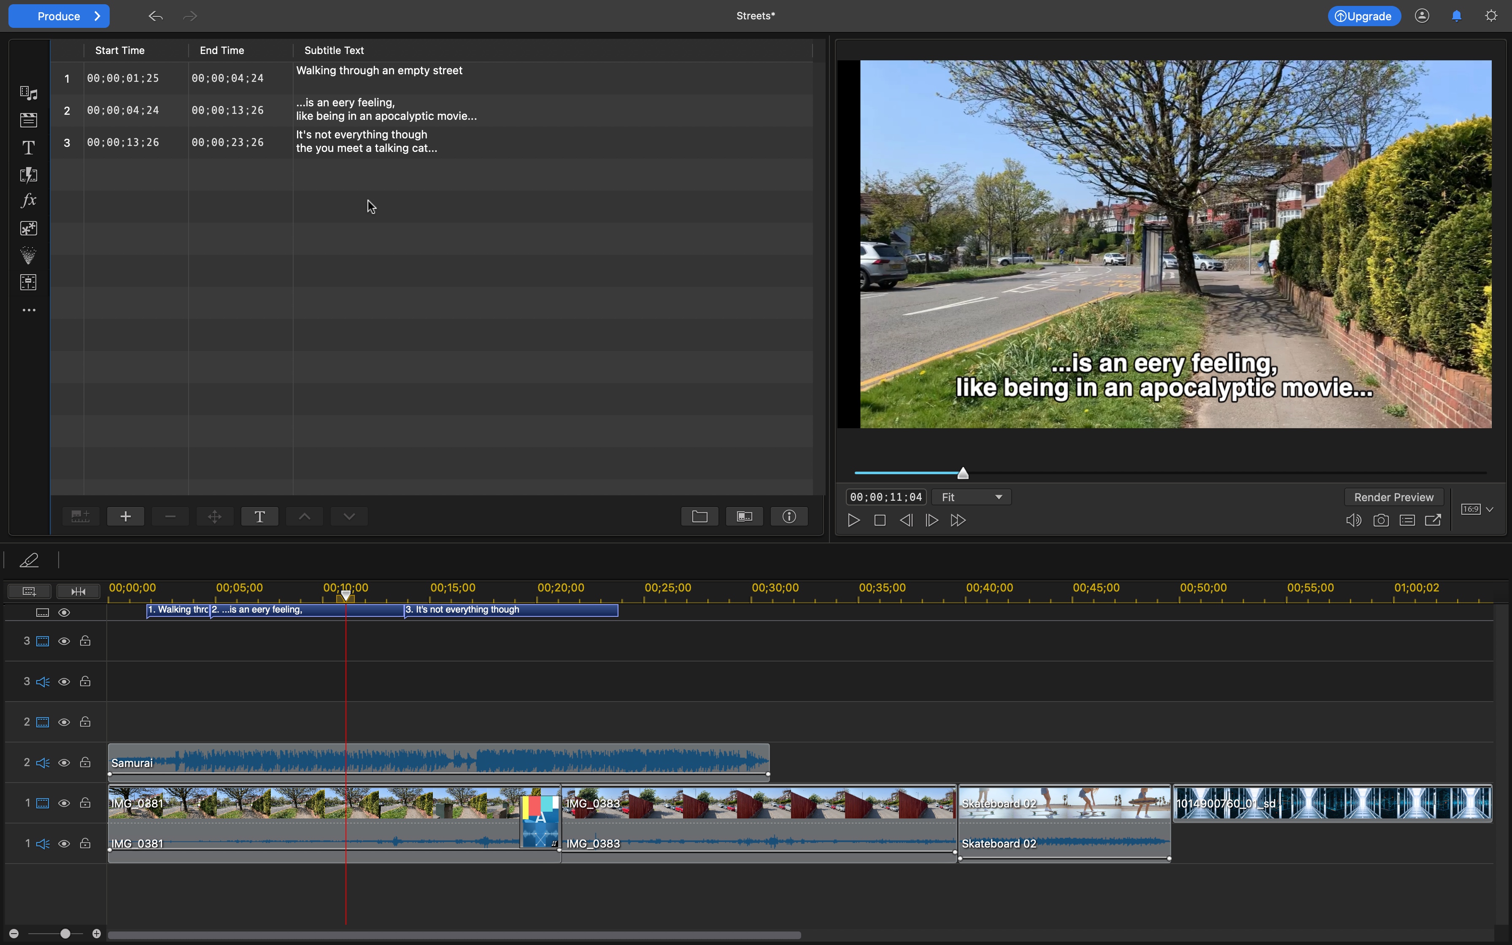1512x945 pixels.
Task: Click the timeline zoom slider
Action: click(65, 933)
